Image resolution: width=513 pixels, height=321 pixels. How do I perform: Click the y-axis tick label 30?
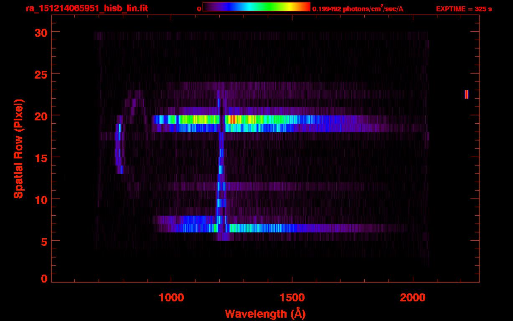pos(41,32)
